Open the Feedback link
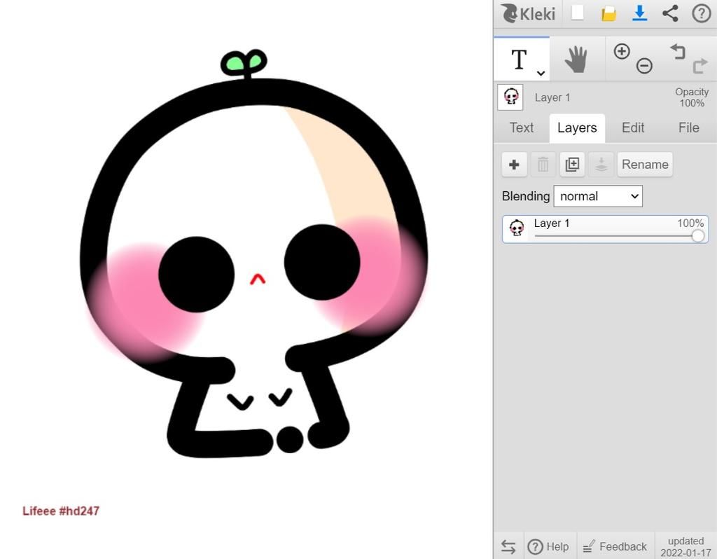Viewport: 717px width, 559px height. tap(615, 546)
